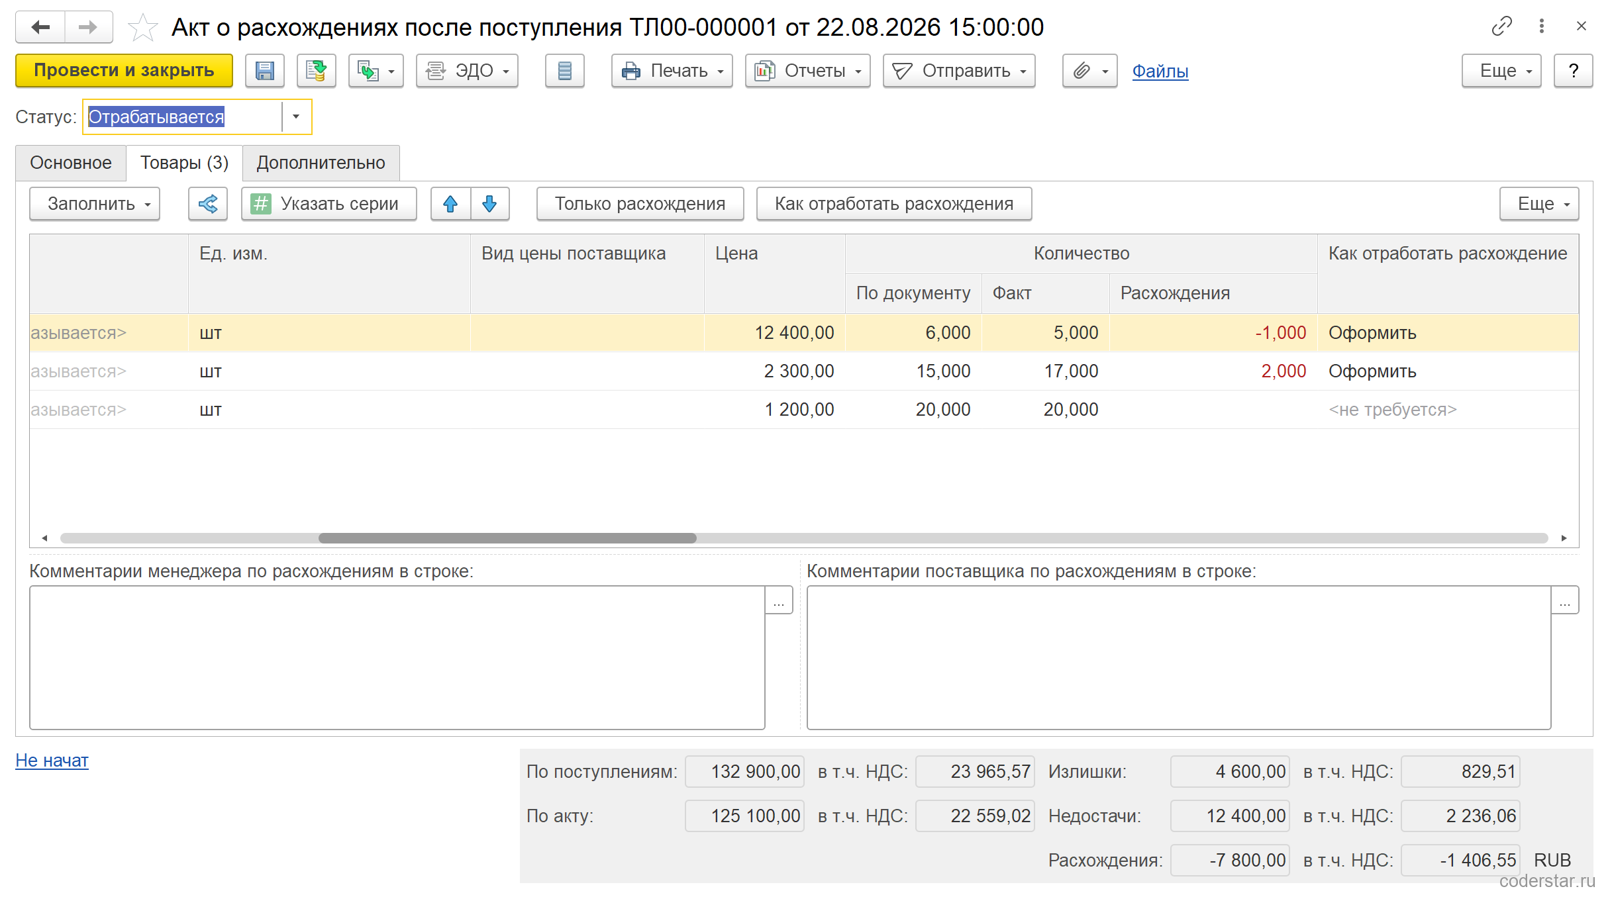Switch to the Товары (3) tab
The width and height of the screenshot is (1612, 897).
click(184, 163)
